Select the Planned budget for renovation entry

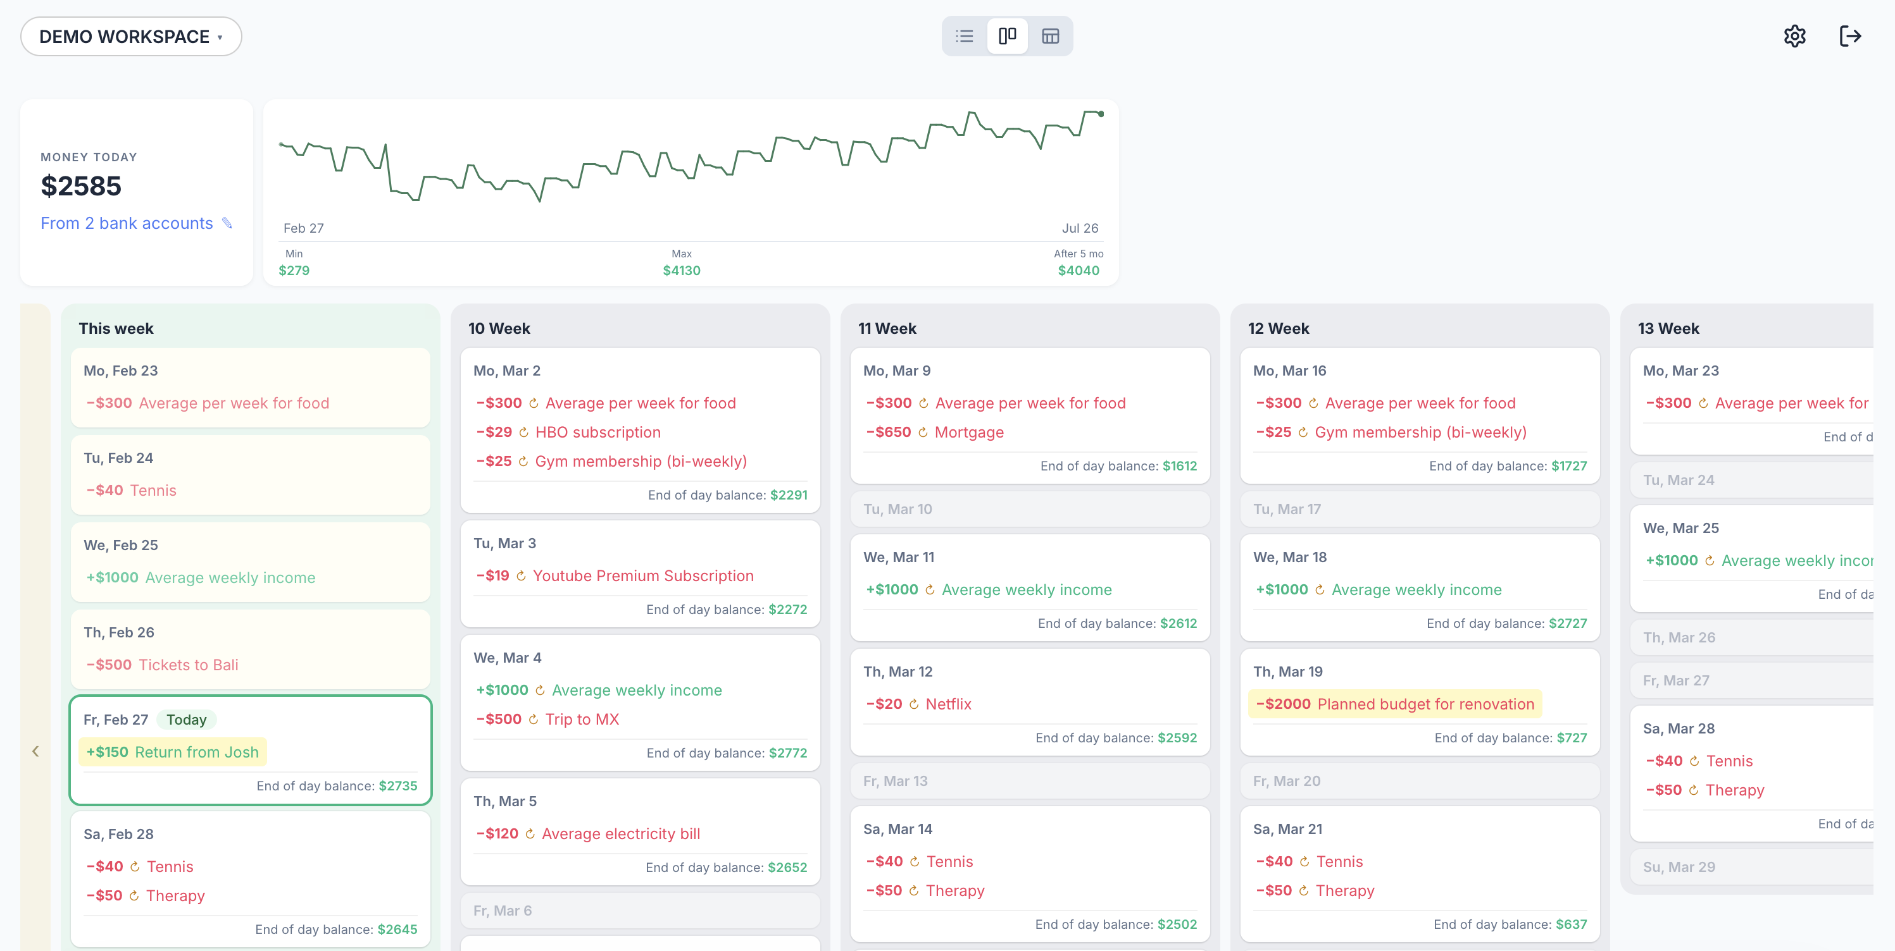coord(1396,704)
